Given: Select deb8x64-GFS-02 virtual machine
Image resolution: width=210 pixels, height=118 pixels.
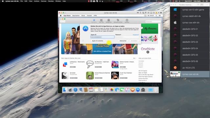Looking at the screenshot, I should [x=190, y=35].
